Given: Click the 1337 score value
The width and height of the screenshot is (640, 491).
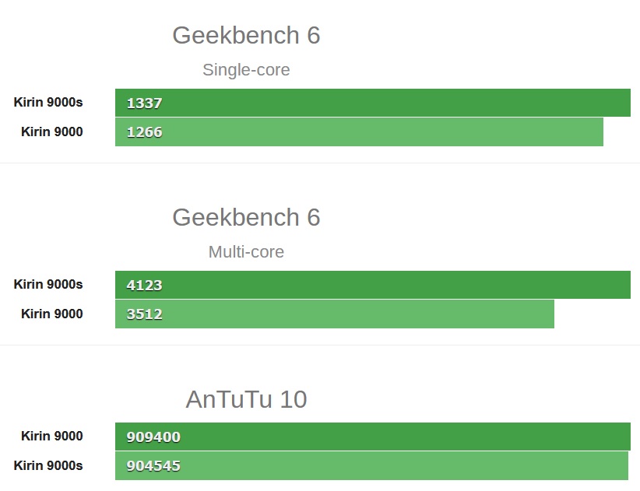Looking at the screenshot, I should [x=145, y=103].
